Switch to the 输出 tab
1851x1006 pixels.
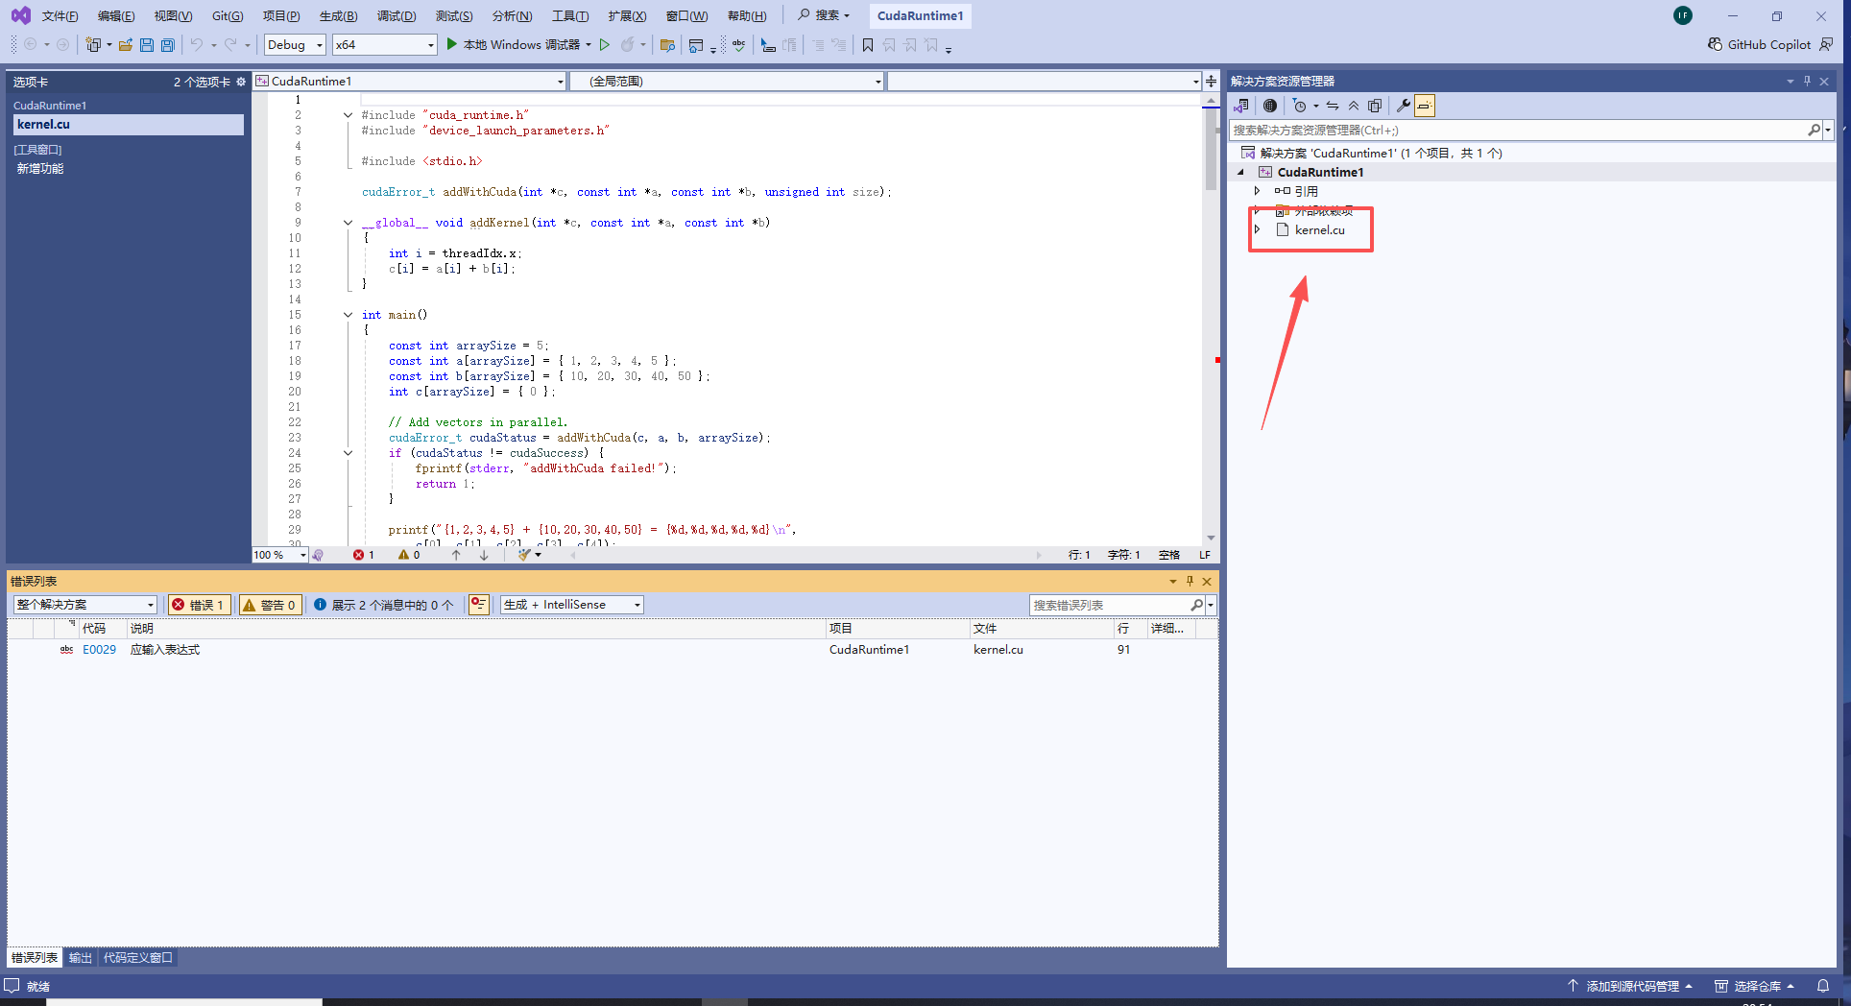pos(80,957)
